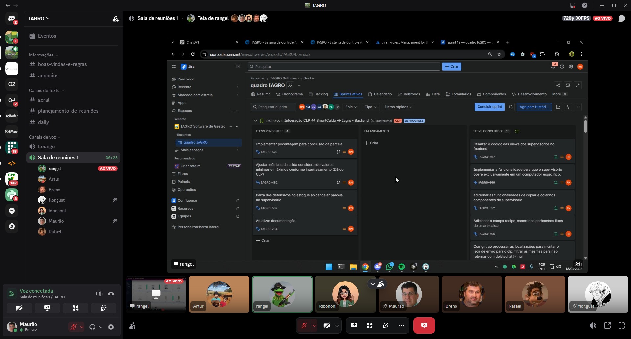Image resolution: width=631 pixels, height=339 pixels.
Task: Open Discord direct messages home icon
Action: (x=12, y=19)
